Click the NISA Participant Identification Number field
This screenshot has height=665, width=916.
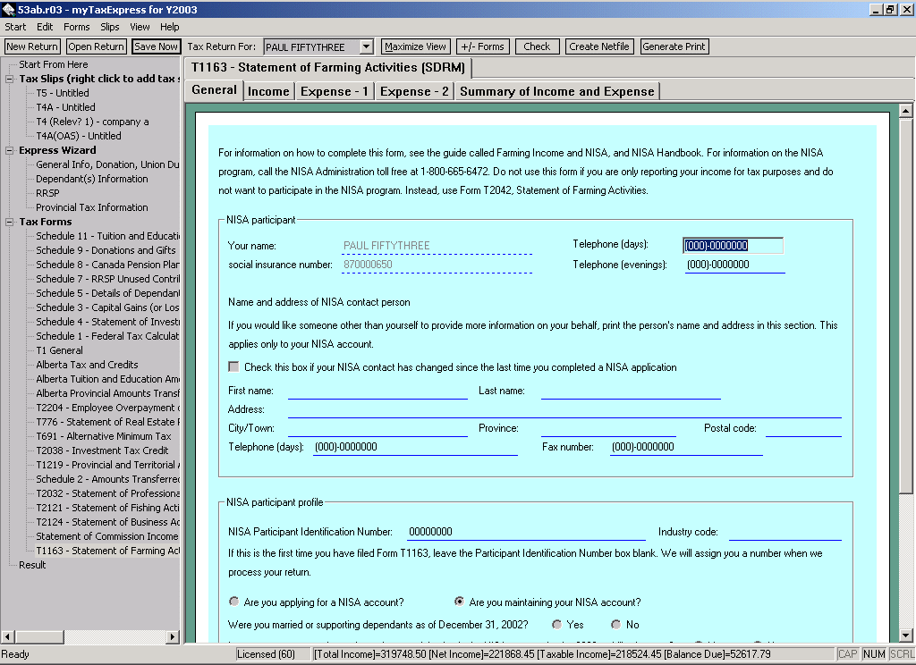click(x=525, y=532)
